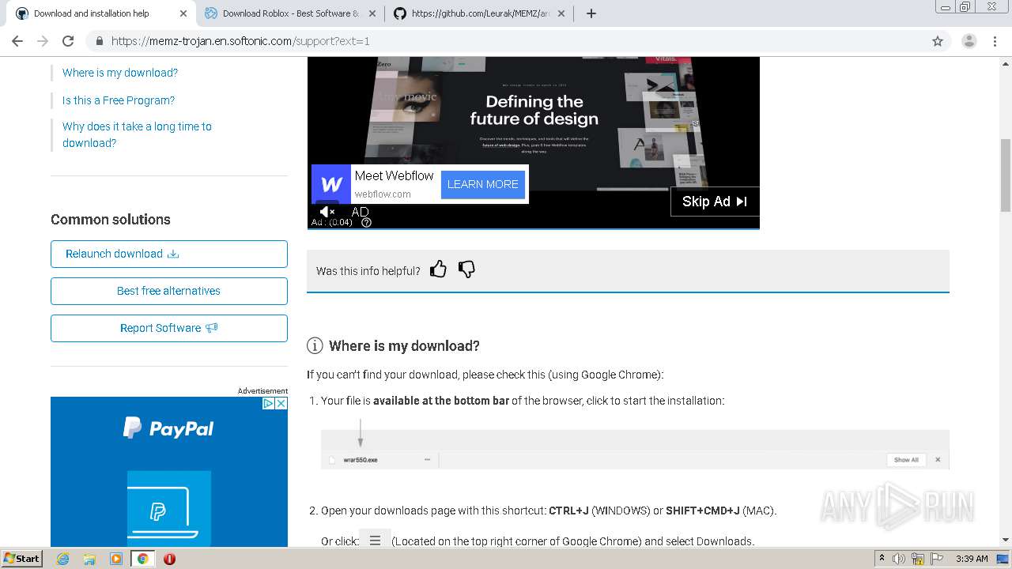
Task: Show hidden system tray icons
Action: 882,559
